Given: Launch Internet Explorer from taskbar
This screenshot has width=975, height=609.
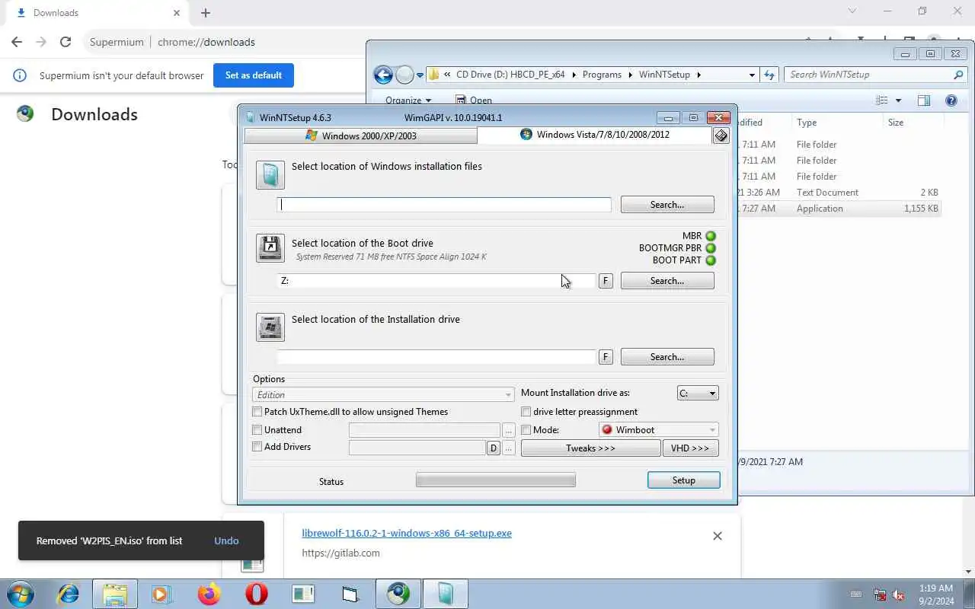Looking at the screenshot, I should (x=68, y=594).
